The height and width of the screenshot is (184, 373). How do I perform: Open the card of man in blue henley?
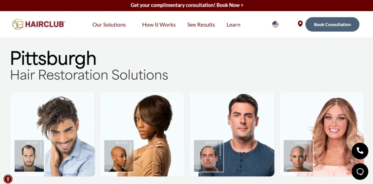[232, 134]
